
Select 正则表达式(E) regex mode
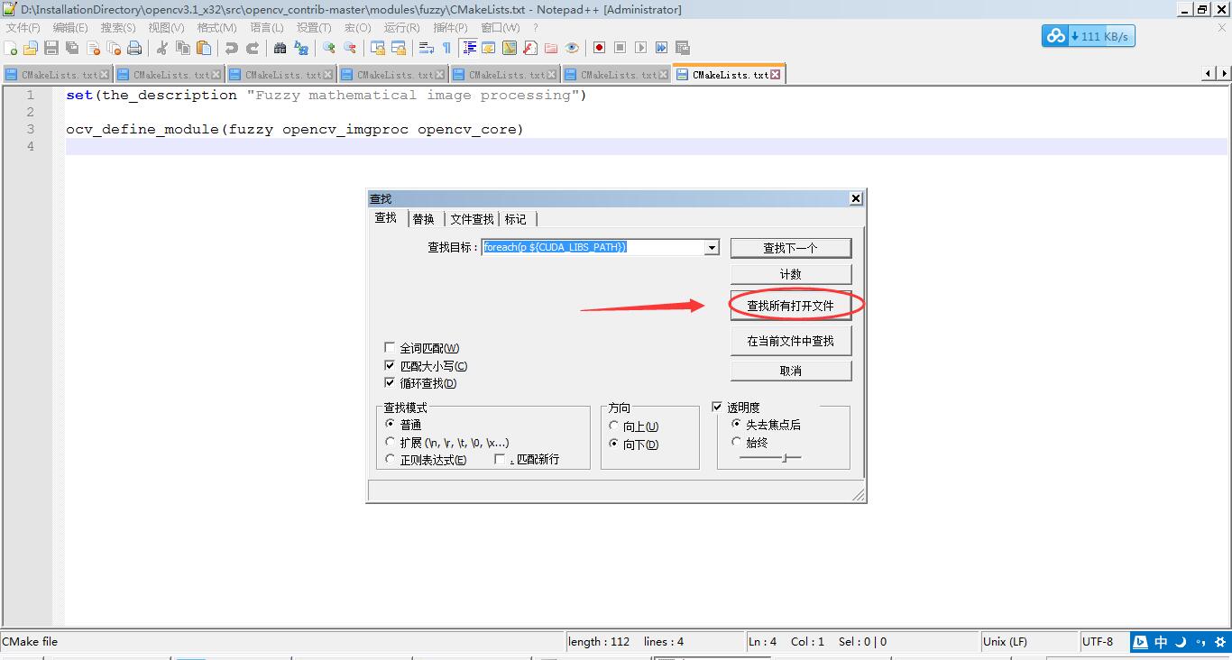pos(390,460)
